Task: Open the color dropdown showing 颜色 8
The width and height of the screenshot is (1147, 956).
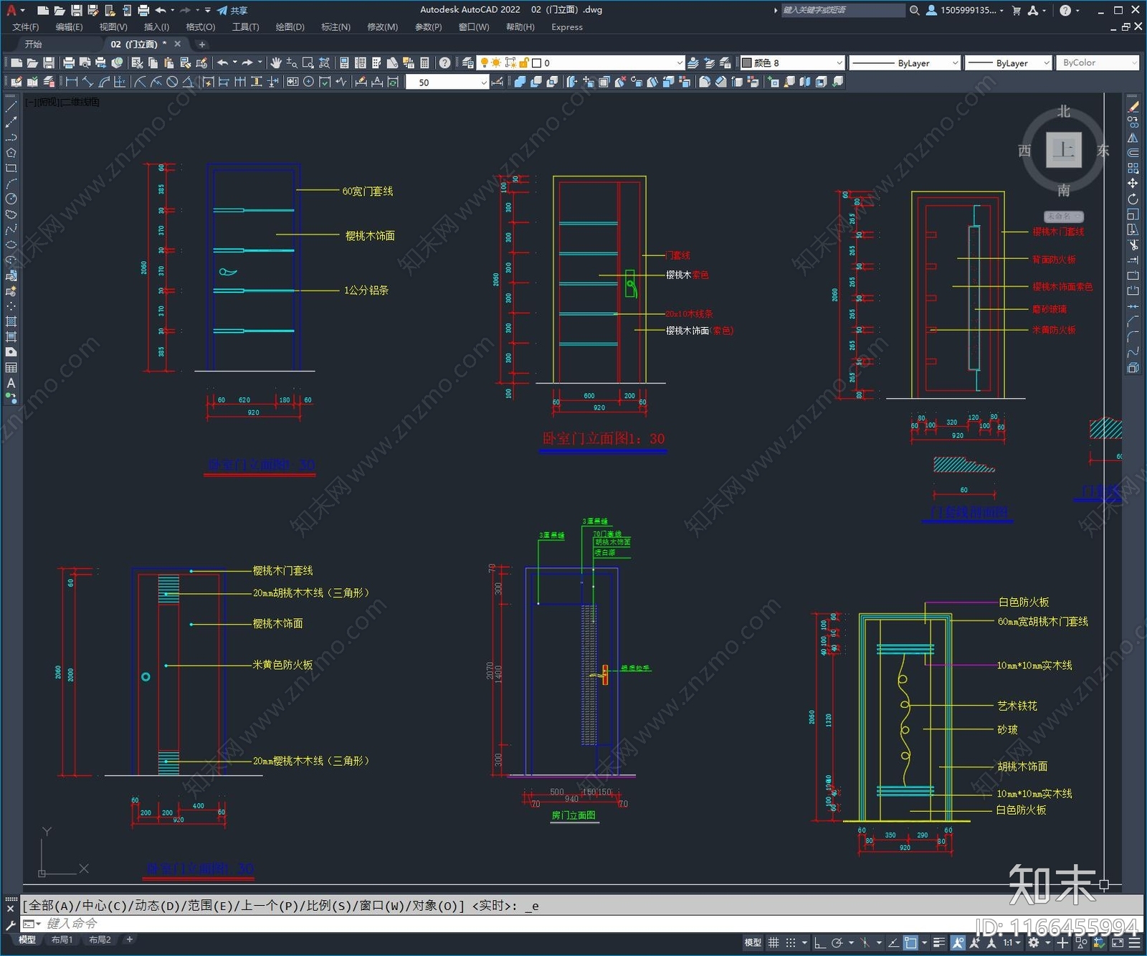Action: (x=792, y=63)
